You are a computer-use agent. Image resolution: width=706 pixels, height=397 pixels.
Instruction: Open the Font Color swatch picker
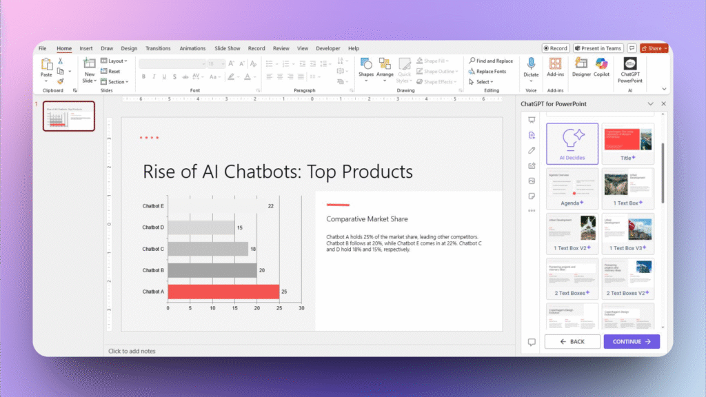[x=255, y=77]
